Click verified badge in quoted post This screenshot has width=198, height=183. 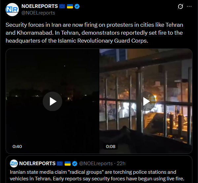click(x=75, y=164)
